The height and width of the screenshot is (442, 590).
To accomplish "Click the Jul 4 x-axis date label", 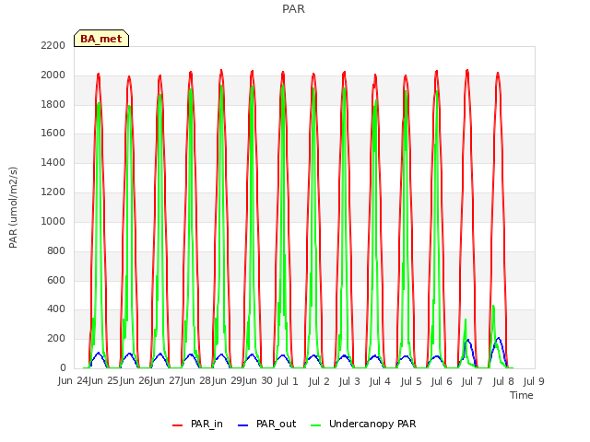I will point(380,381).
